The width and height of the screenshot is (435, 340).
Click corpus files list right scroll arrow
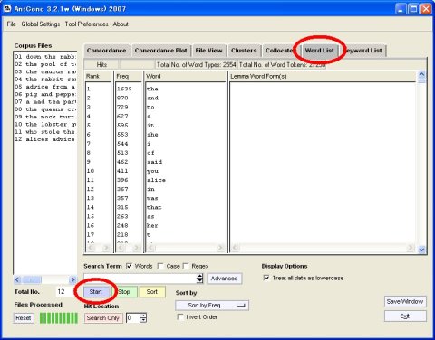click(72, 279)
